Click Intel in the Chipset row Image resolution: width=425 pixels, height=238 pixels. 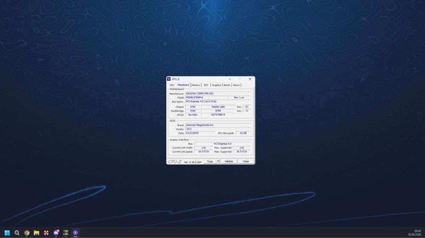coord(193,107)
